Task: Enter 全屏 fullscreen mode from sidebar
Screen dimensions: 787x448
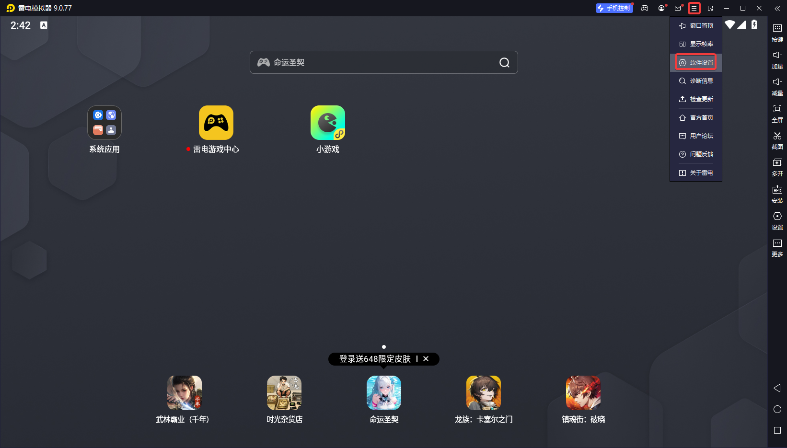Action: [x=777, y=109]
